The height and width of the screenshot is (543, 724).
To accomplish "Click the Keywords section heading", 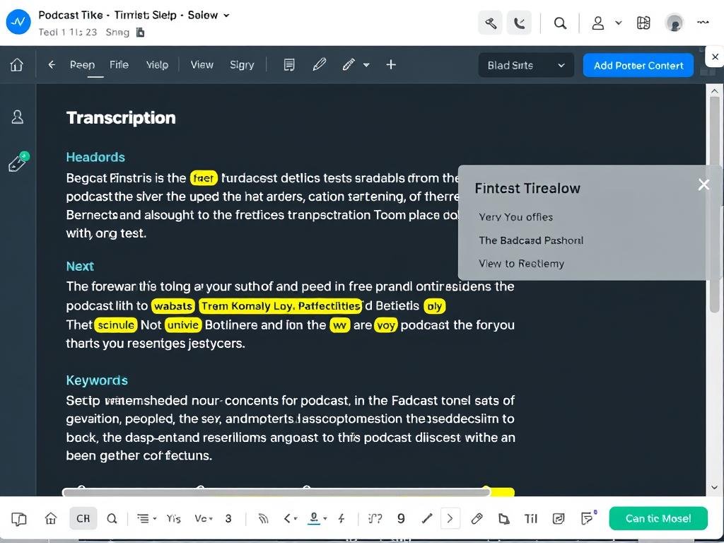I will [x=97, y=380].
